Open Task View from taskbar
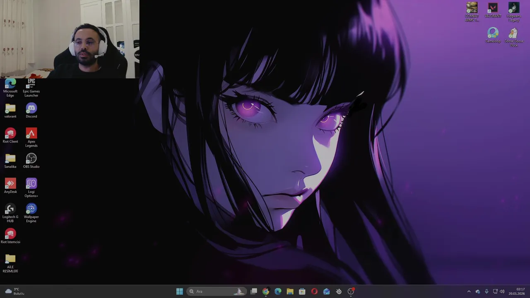 pos(254,291)
